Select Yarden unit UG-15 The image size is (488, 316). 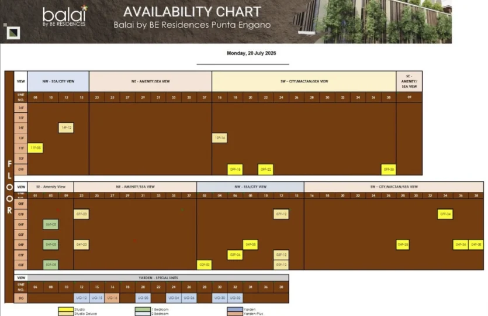coord(97,298)
